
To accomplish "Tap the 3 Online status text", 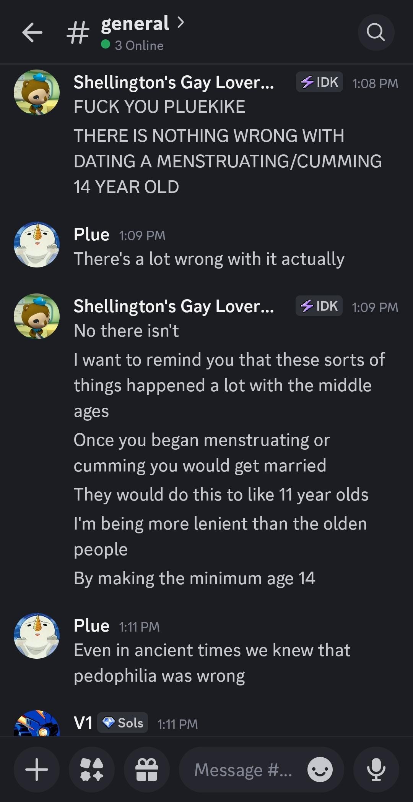I will pyautogui.click(x=139, y=45).
